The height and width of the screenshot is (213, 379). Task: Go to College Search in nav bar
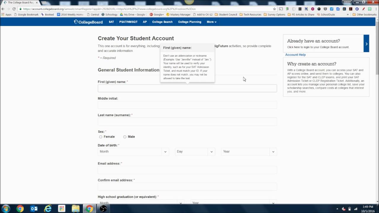point(162,22)
